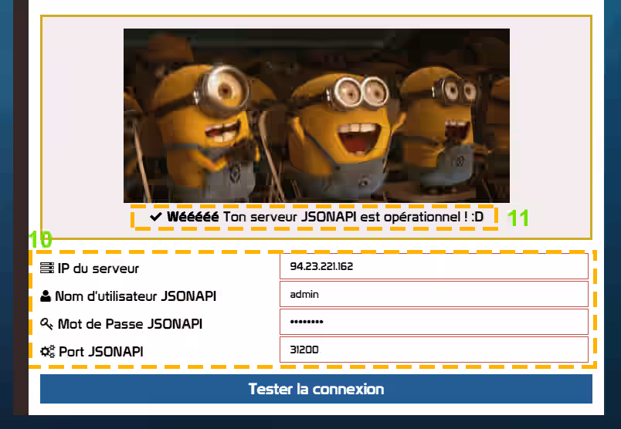Select the Nom d'utilisateur JSONAPI field
This screenshot has width=621, height=429.
click(433, 294)
